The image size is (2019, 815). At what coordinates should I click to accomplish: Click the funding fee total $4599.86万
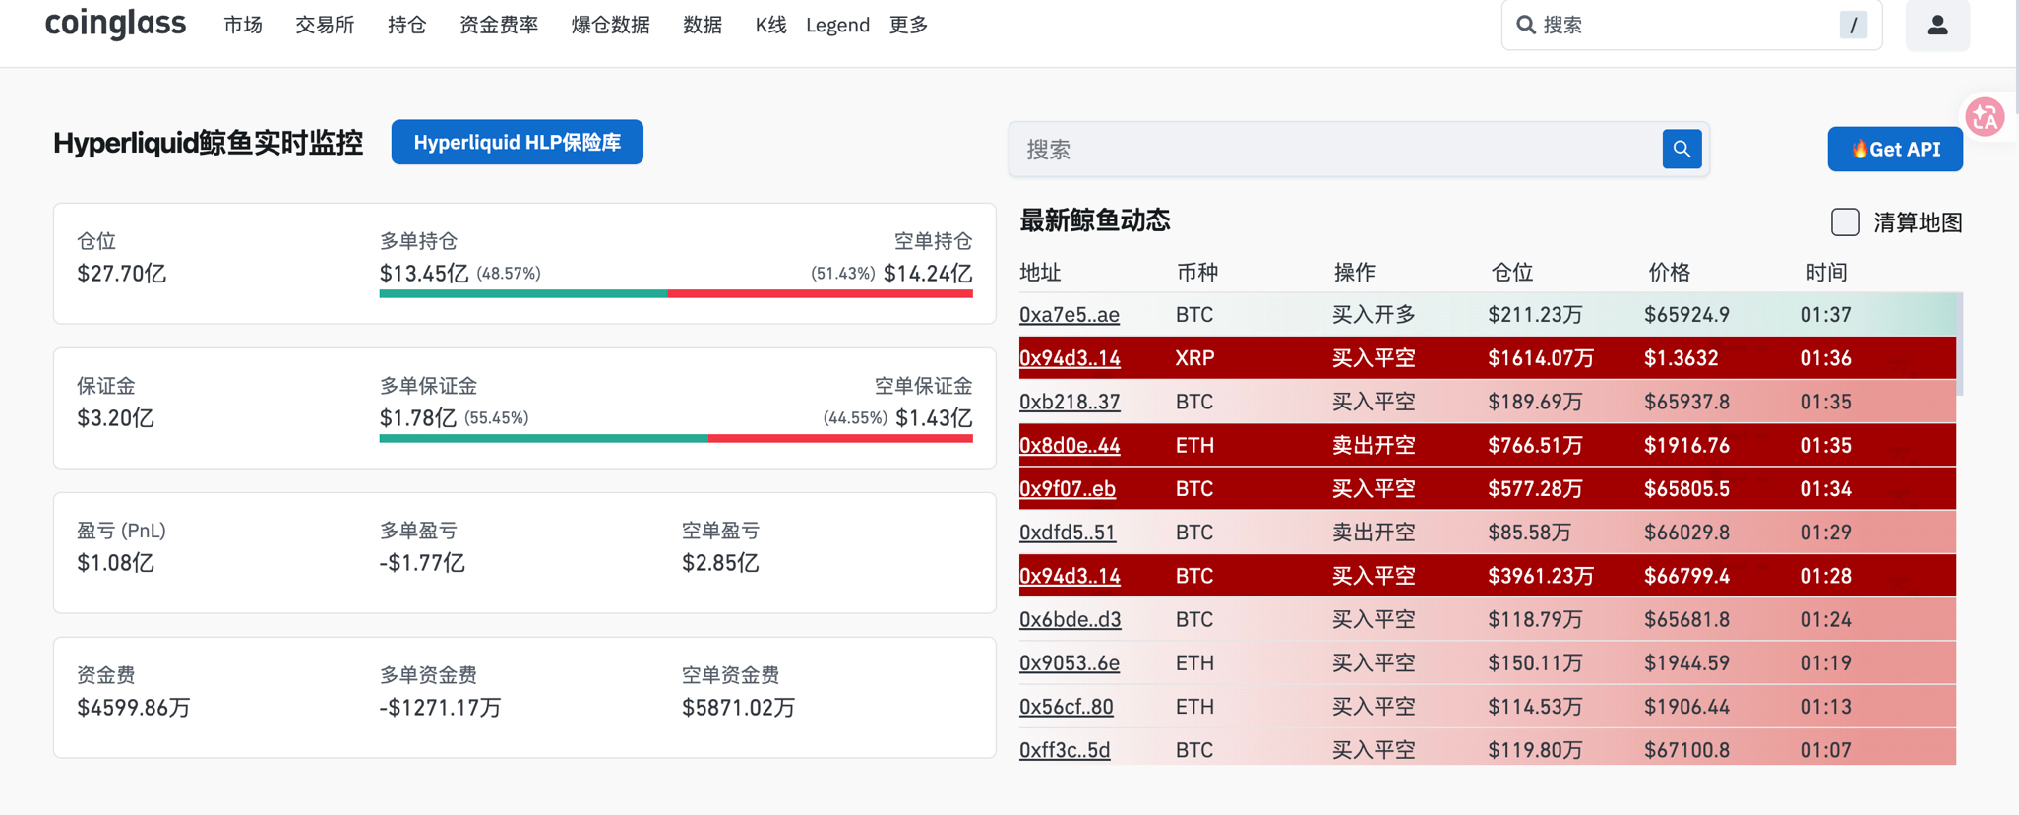(x=134, y=708)
